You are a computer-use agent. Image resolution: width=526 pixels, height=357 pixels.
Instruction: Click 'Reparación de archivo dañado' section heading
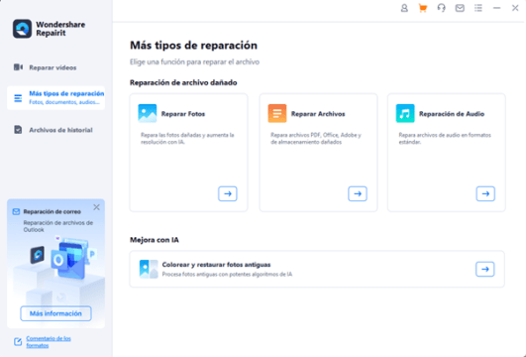point(183,82)
